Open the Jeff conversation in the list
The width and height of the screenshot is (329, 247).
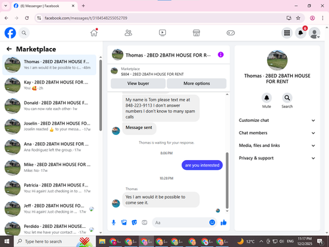(49, 209)
